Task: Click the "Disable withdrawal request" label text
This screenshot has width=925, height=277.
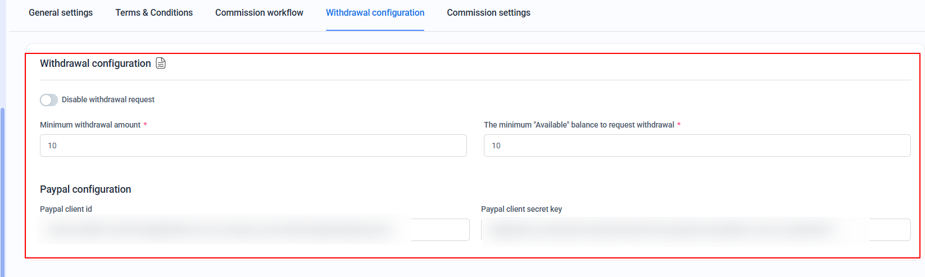Action: point(108,100)
